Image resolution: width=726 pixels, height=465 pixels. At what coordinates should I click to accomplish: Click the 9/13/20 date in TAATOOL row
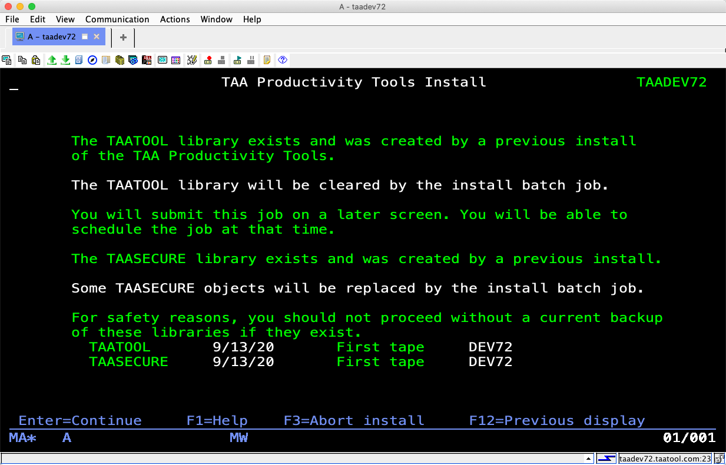point(244,347)
